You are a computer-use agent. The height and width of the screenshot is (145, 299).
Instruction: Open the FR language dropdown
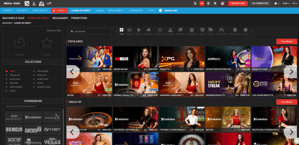point(295,3)
